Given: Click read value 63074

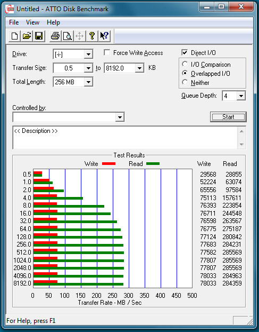Looking at the screenshot, I should (x=233, y=182).
